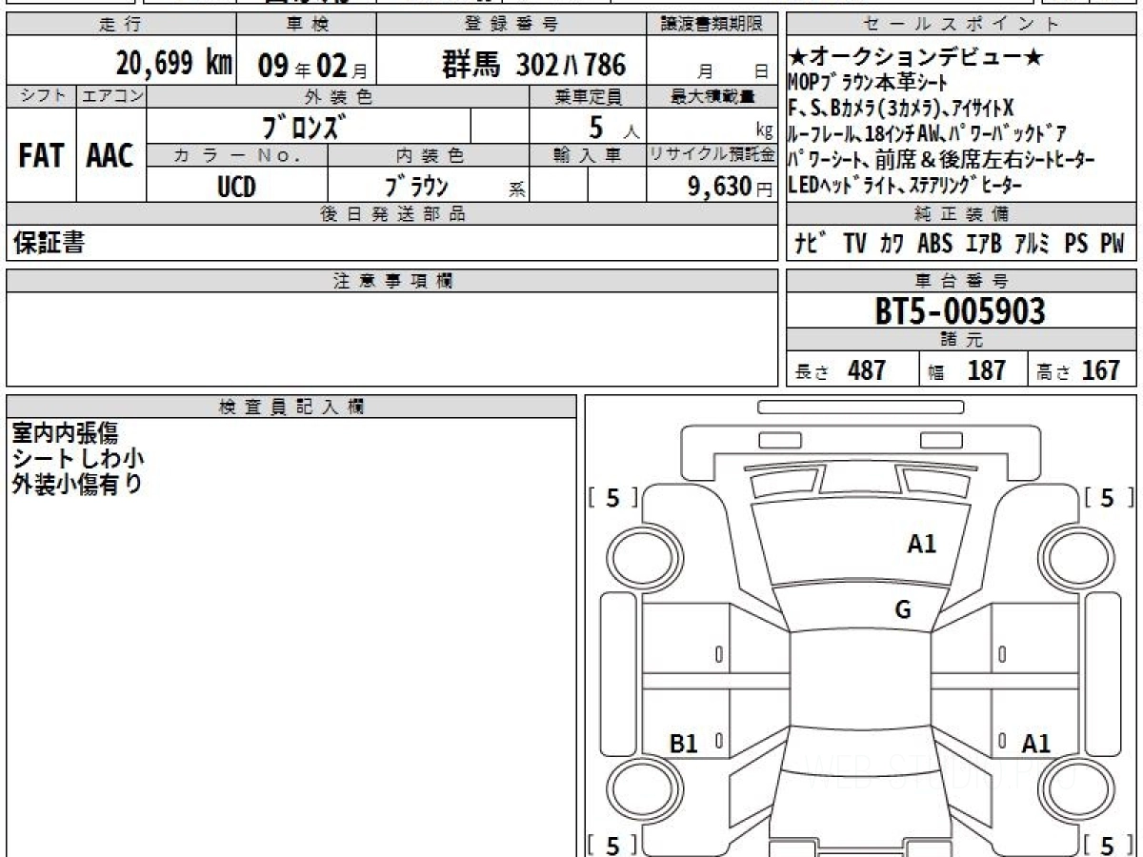This screenshot has width=1143, height=857.
Task: Select the リサイクル預託金 header
Action: click(x=712, y=155)
